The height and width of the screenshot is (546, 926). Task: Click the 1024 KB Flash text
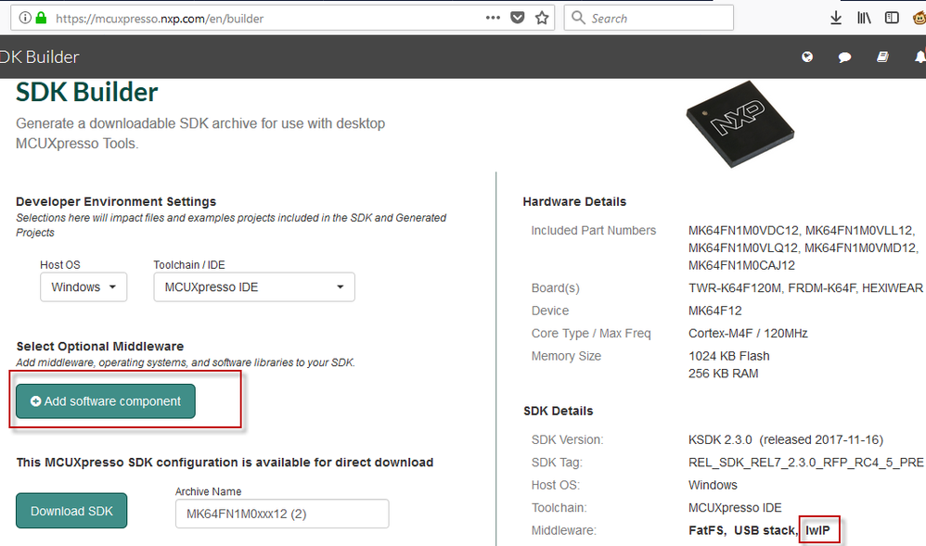point(728,356)
